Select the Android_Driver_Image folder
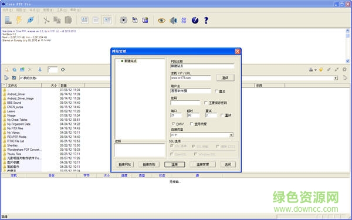352x220 pixels. pos(20,99)
